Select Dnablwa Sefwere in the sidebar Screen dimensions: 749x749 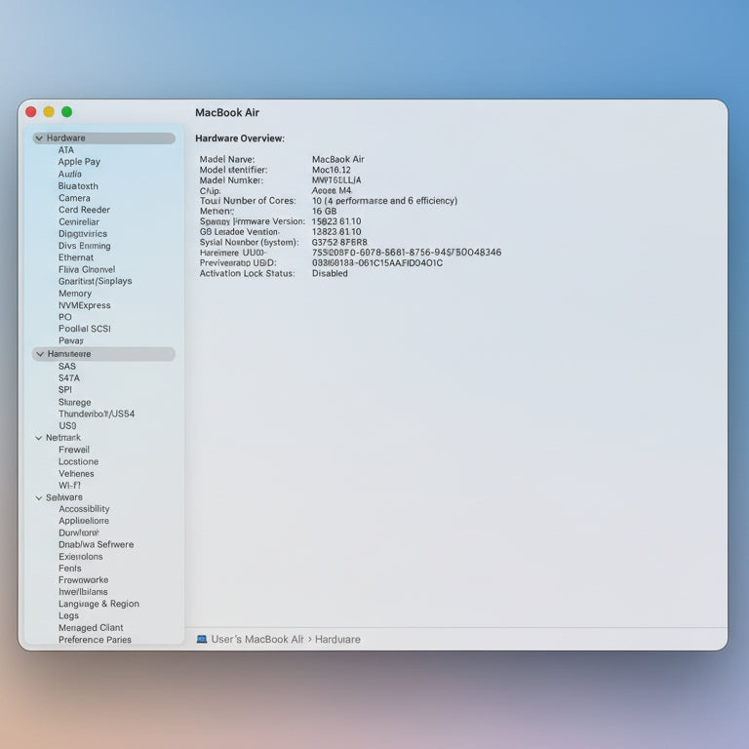point(96,544)
